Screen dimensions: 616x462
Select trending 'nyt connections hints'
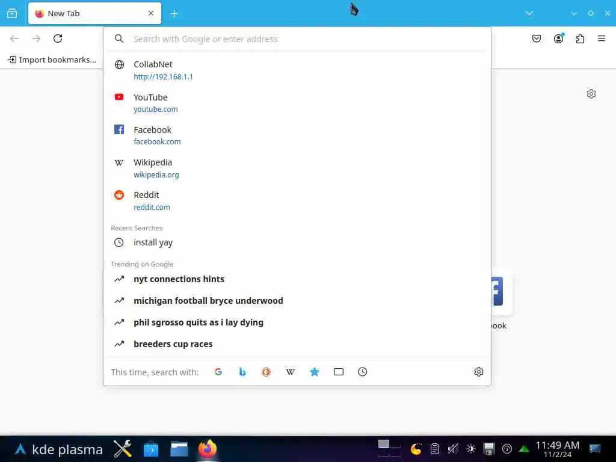pos(297,279)
